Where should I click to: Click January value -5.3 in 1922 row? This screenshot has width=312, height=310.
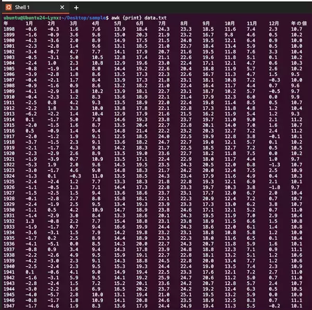point(31,165)
